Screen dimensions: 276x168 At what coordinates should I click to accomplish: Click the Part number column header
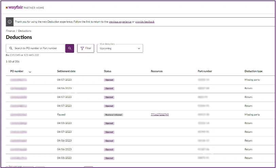[205, 71]
